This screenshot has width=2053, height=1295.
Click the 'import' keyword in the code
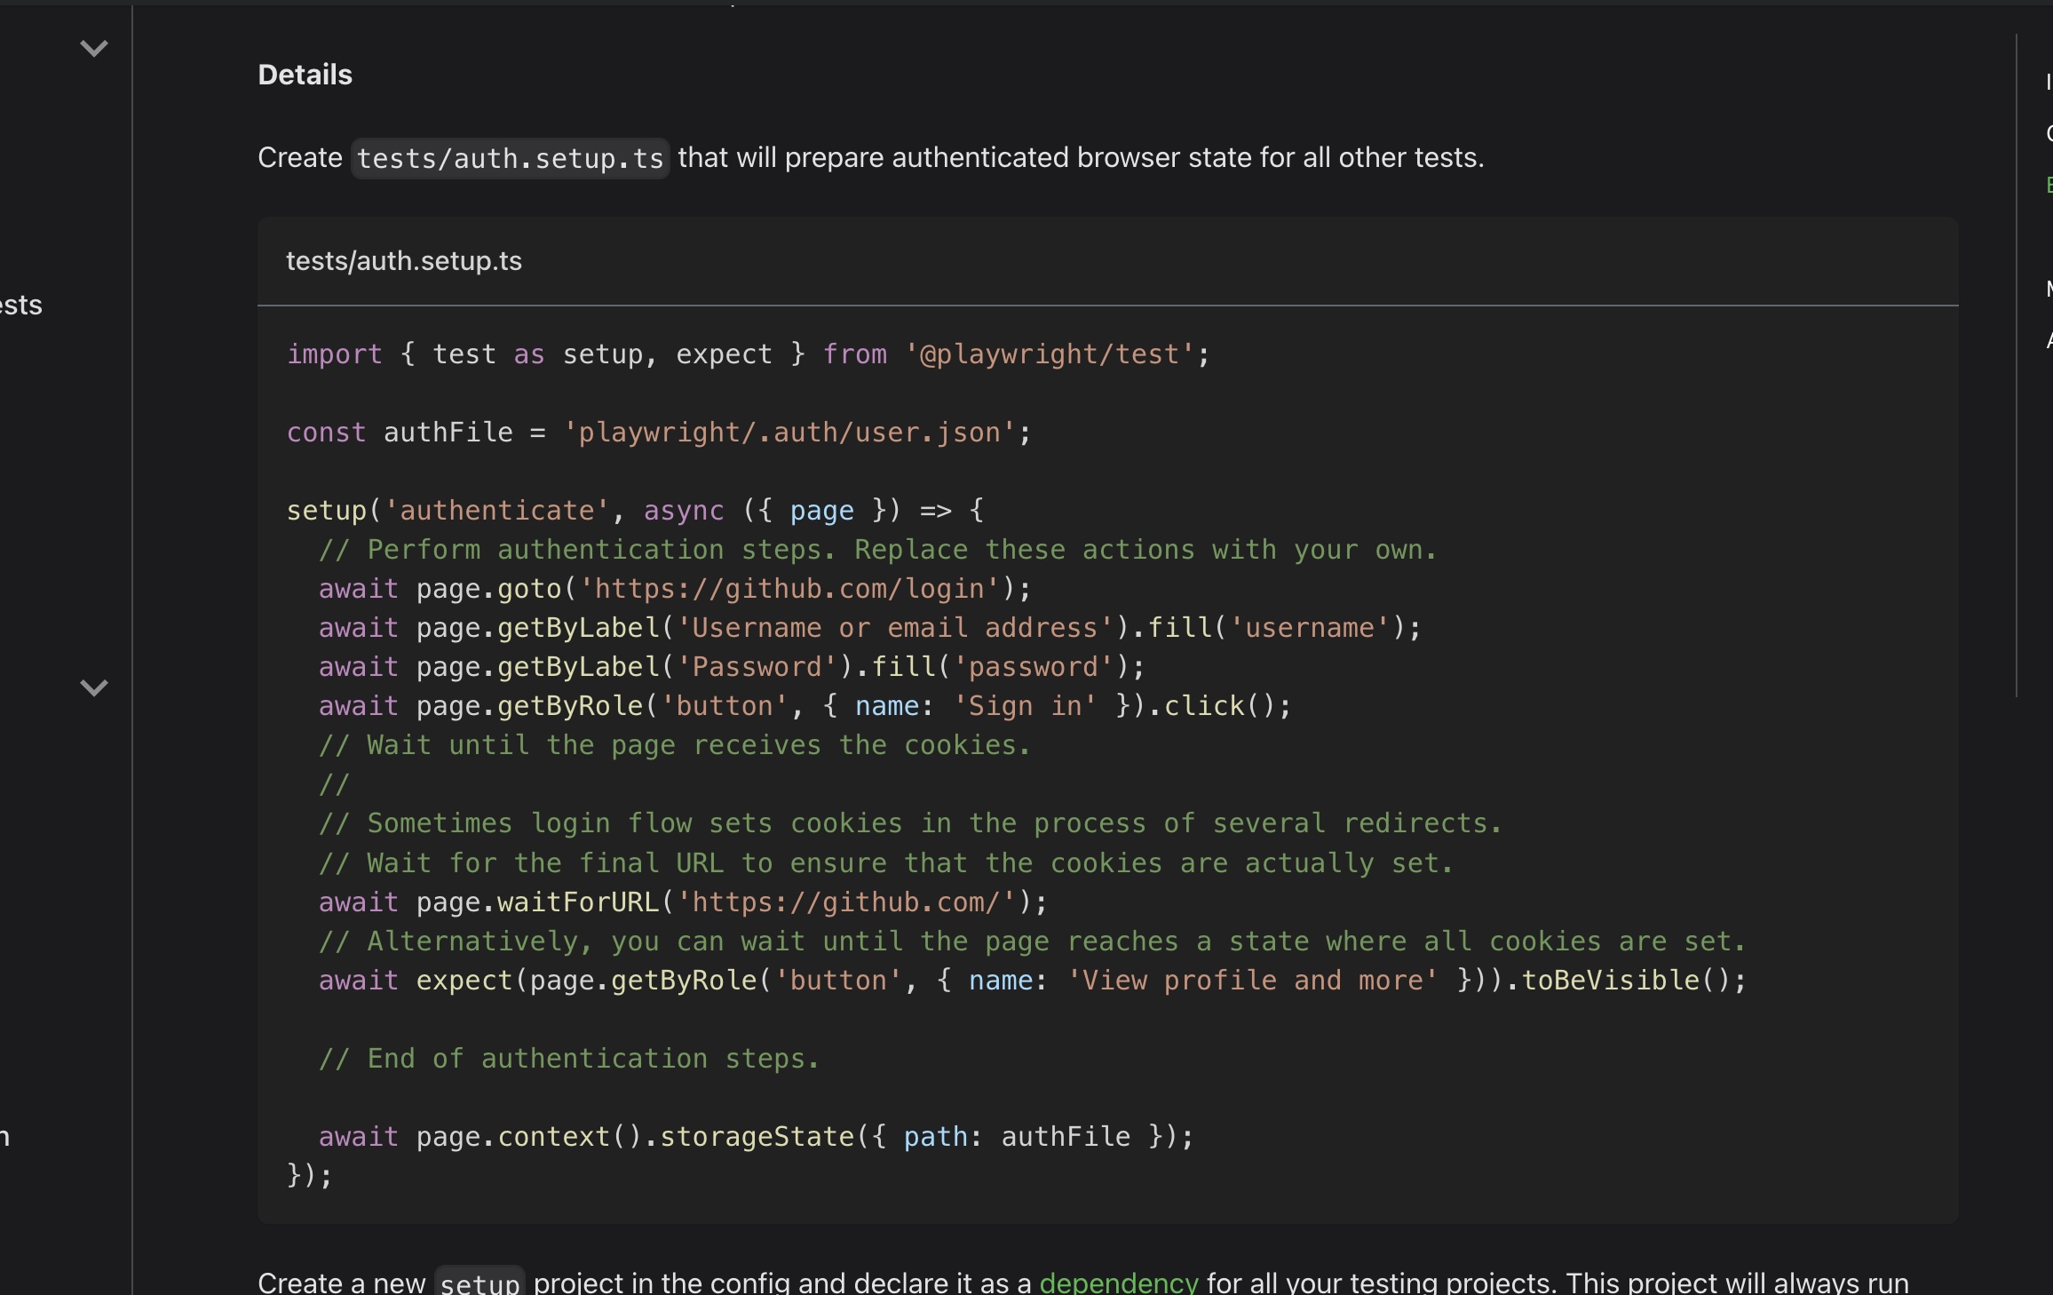tap(334, 354)
